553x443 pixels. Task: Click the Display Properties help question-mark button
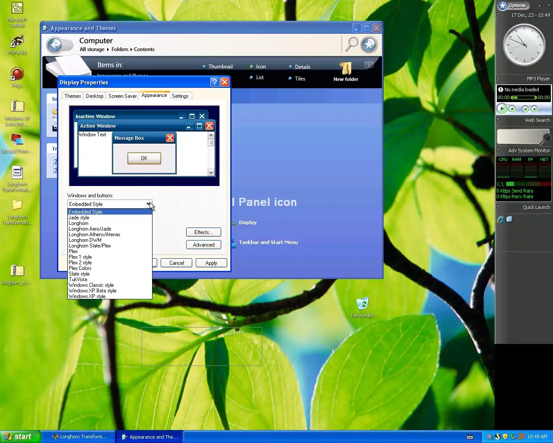click(215, 82)
